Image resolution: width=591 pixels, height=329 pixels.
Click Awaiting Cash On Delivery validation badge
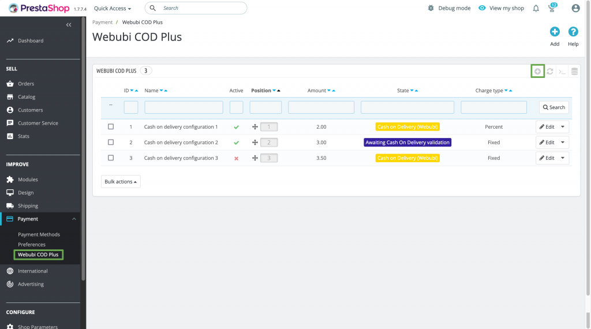point(407,143)
